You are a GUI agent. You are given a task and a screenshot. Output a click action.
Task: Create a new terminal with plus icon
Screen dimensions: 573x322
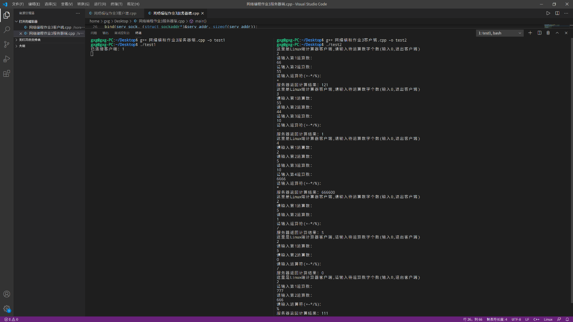[x=530, y=33]
